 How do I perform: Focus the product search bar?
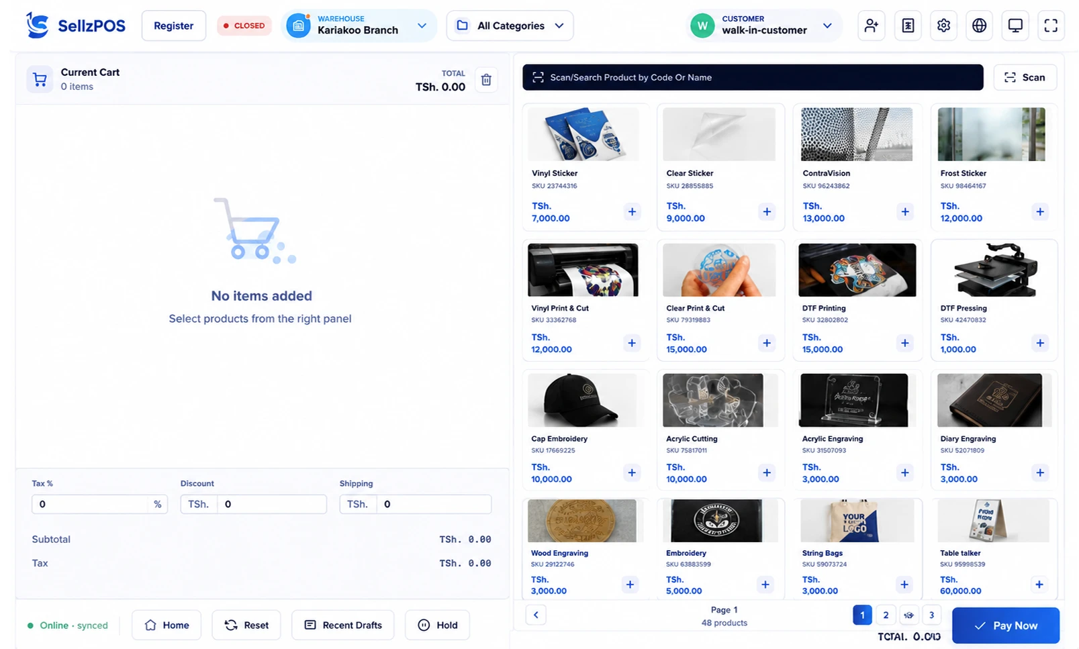(x=753, y=77)
